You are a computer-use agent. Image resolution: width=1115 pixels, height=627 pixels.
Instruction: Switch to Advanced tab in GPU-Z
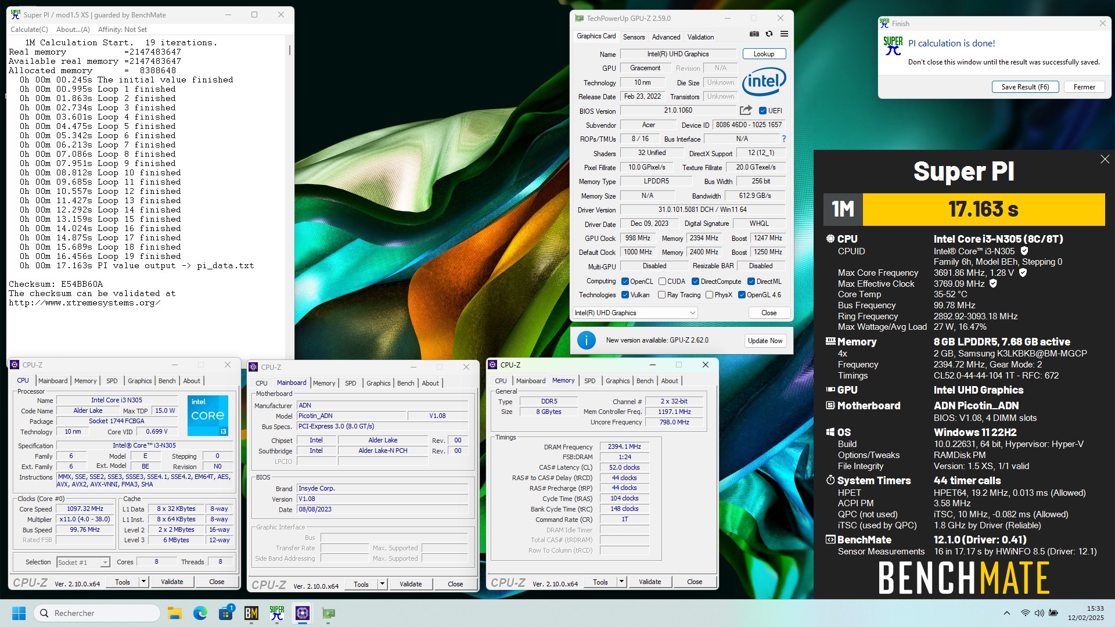(666, 37)
